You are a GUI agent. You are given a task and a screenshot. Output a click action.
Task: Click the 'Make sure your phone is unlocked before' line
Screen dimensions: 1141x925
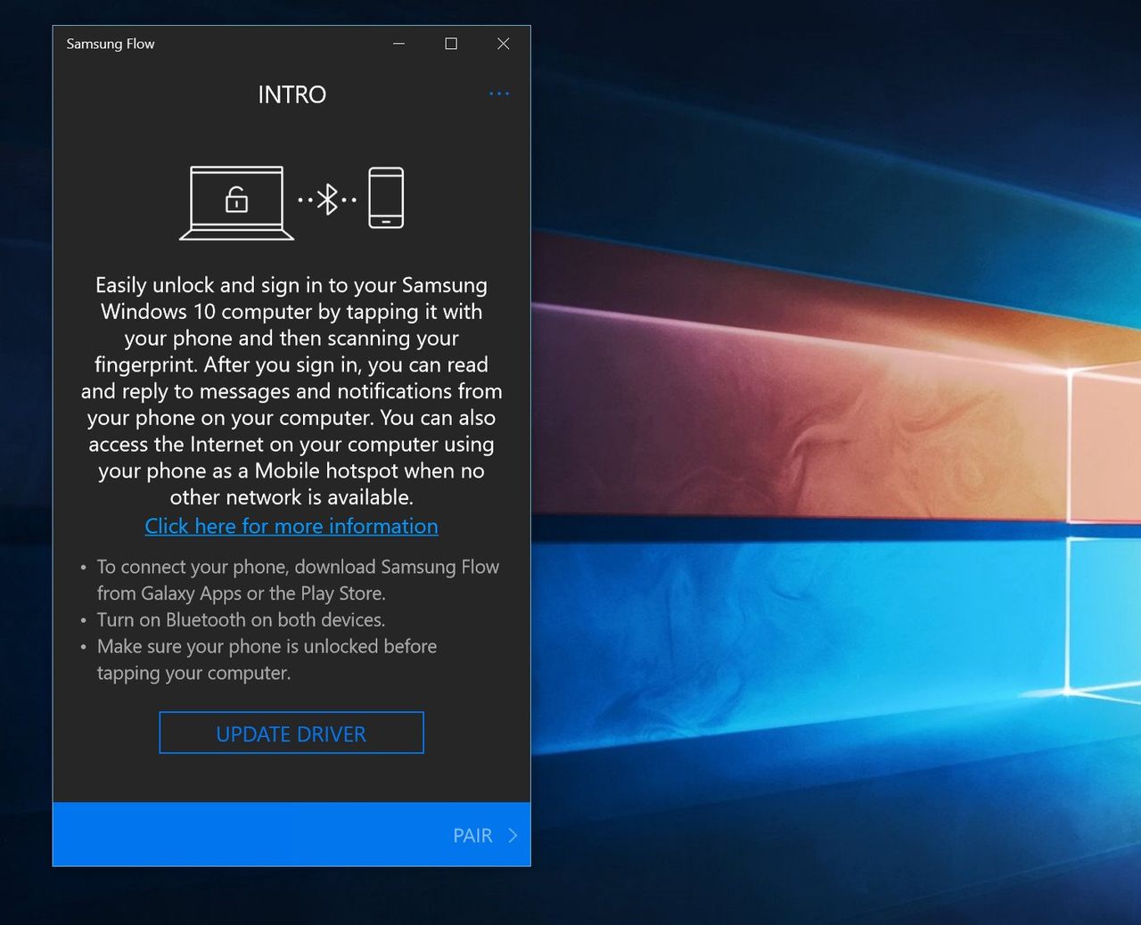coord(267,646)
